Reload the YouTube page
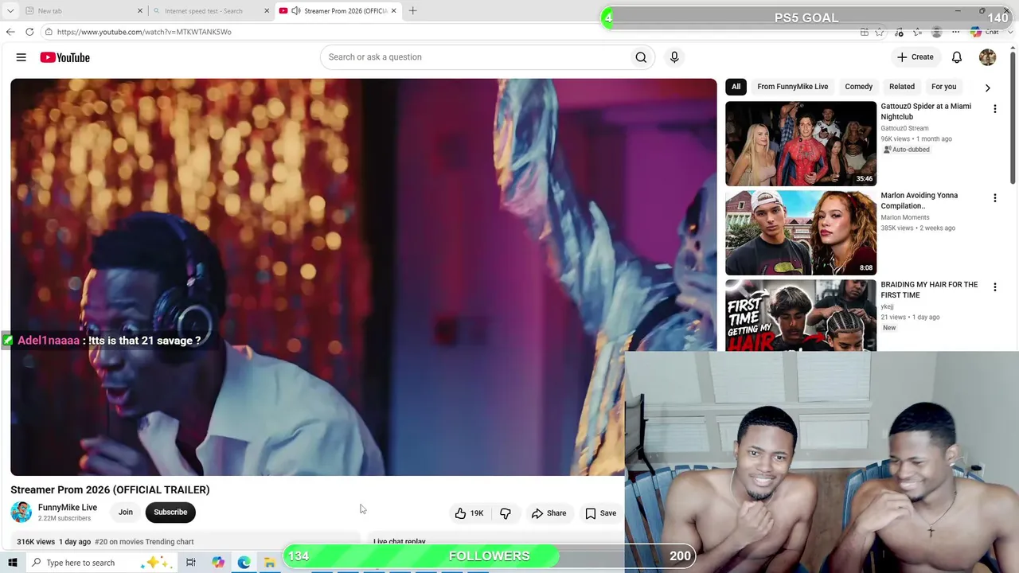1019x573 pixels. coord(29,32)
